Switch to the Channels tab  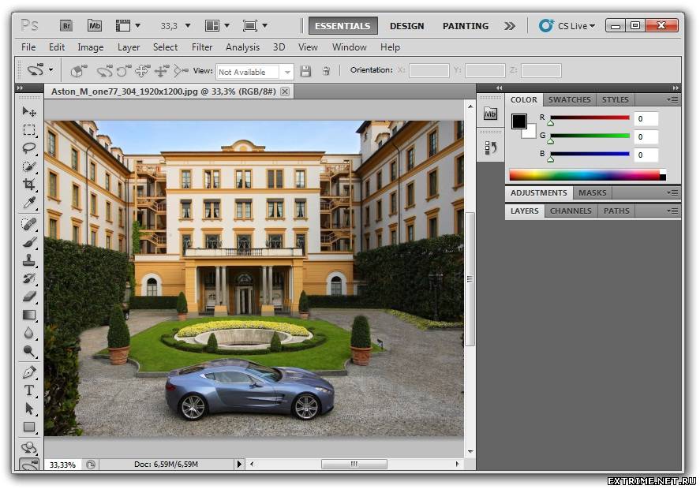click(570, 211)
